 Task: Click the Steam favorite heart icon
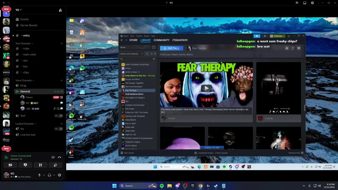(x=299, y=48)
